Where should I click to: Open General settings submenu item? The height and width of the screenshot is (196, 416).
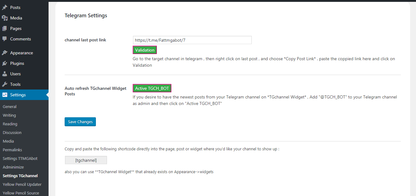click(10, 106)
